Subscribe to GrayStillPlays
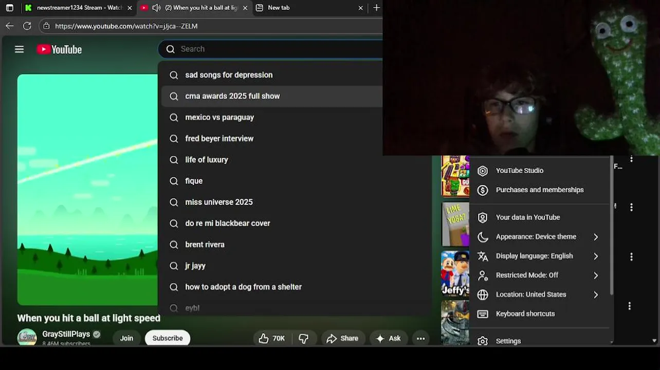660x370 pixels. (x=168, y=338)
